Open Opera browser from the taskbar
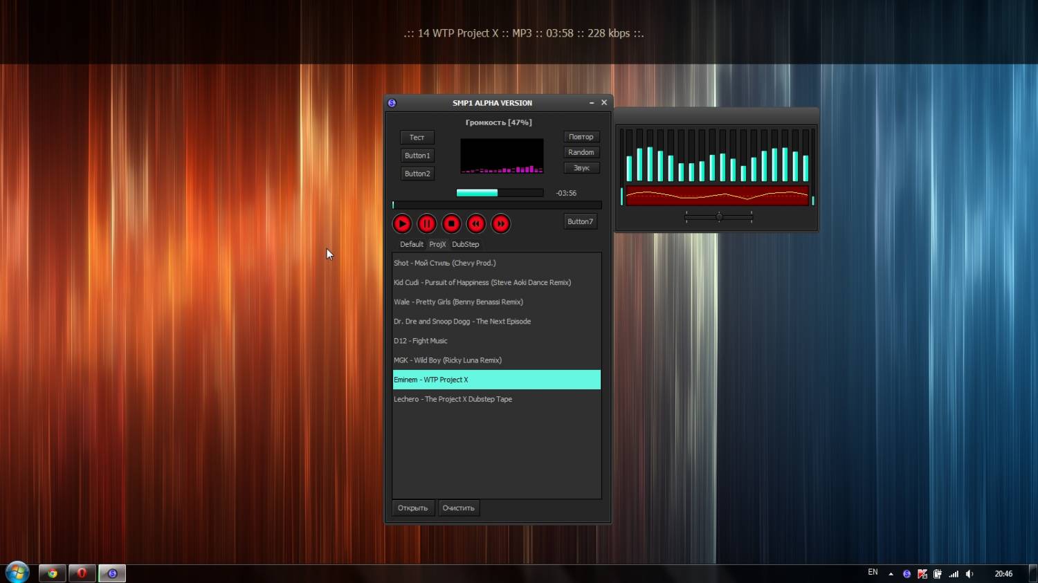Image resolution: width=1038 pixels, height=583 pixels. coord(82,573)
